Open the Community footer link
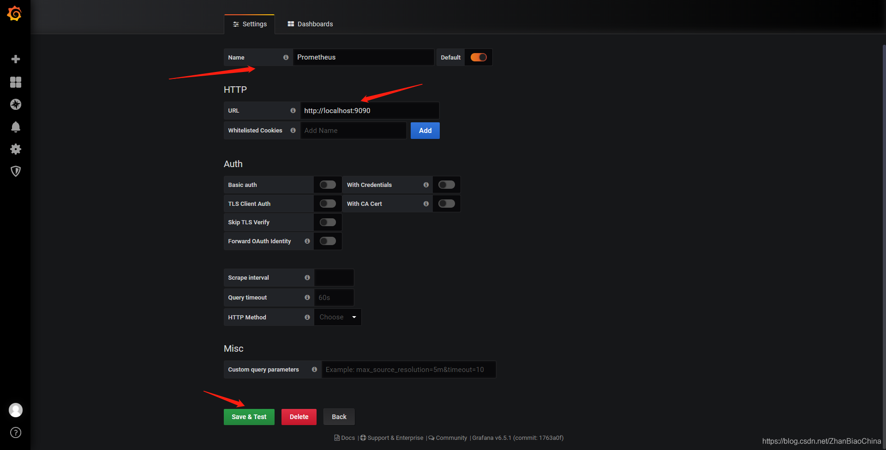Screen dimensions: 886x450 click(448, 438)
